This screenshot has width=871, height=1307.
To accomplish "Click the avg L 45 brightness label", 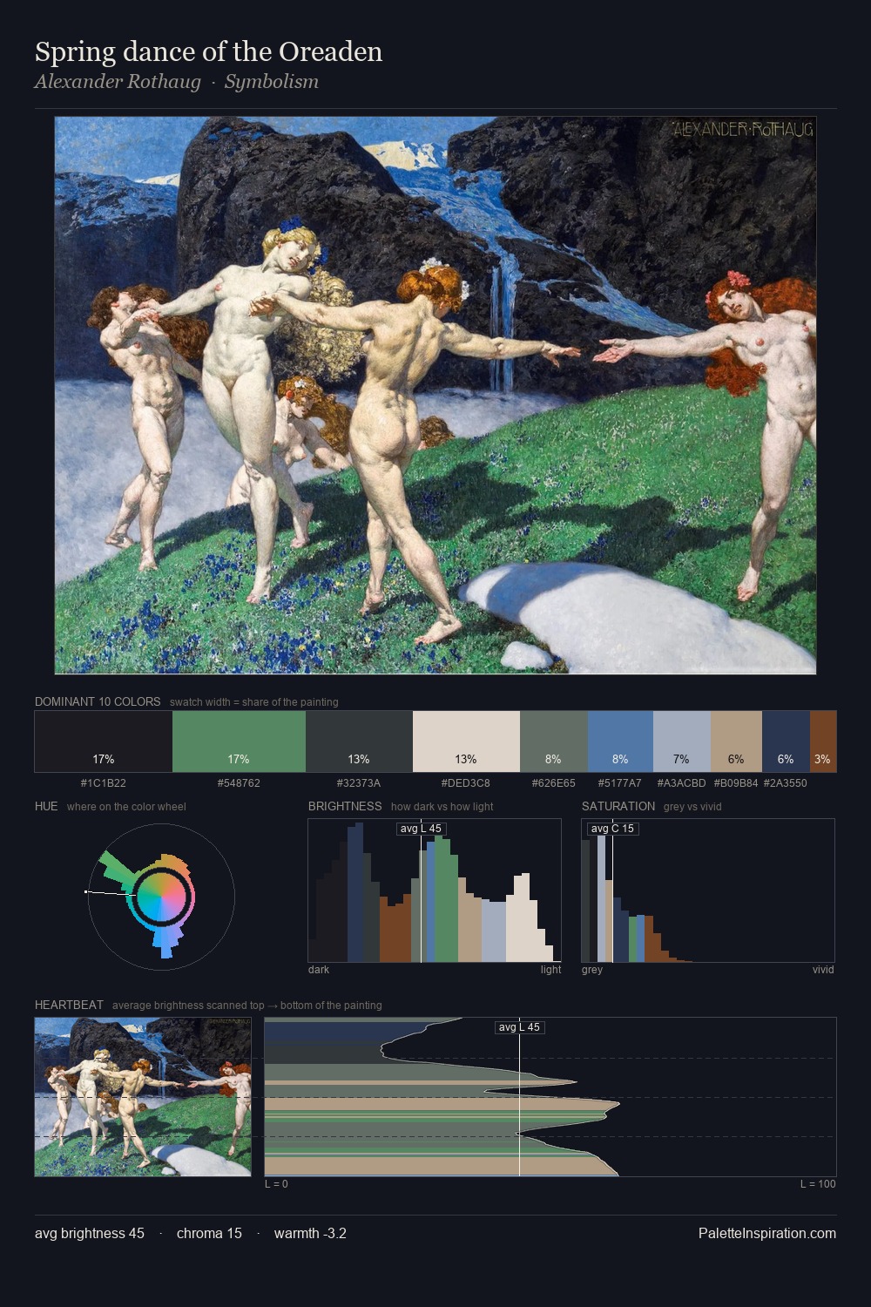I will (421, 829).
